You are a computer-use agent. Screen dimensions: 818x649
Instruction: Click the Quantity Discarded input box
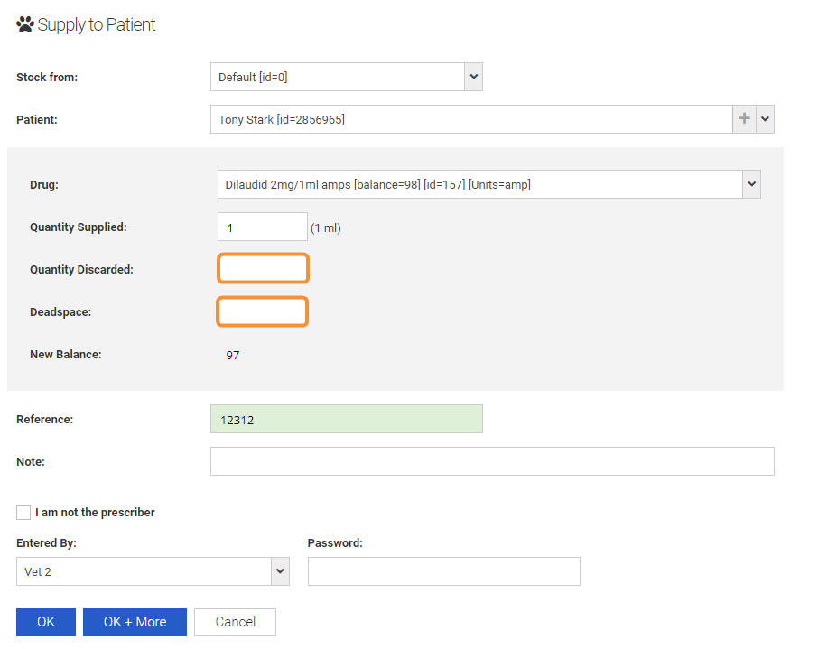coord(263,269)
